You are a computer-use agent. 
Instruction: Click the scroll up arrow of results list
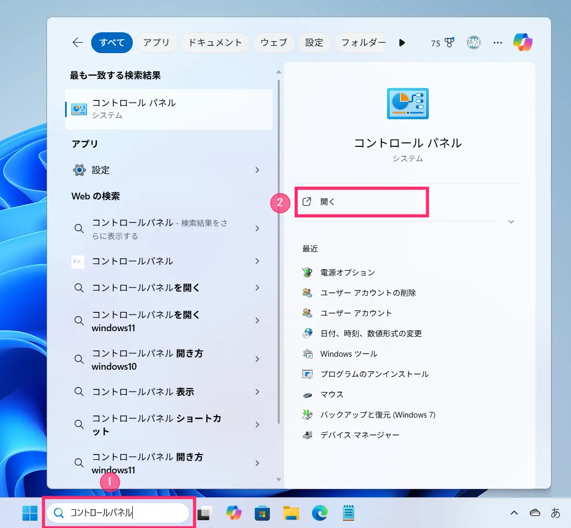tap(279, 72)
